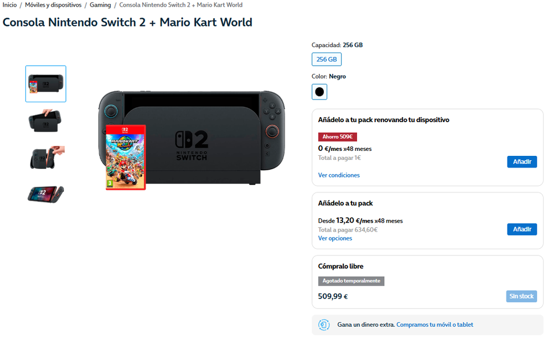
Task: Navigate to Gaming breadcrumb
Action: tap(100, 5)
